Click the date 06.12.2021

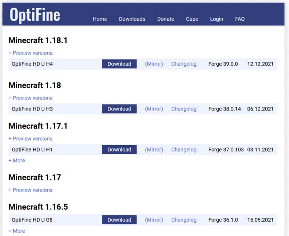tap(260, 109)
